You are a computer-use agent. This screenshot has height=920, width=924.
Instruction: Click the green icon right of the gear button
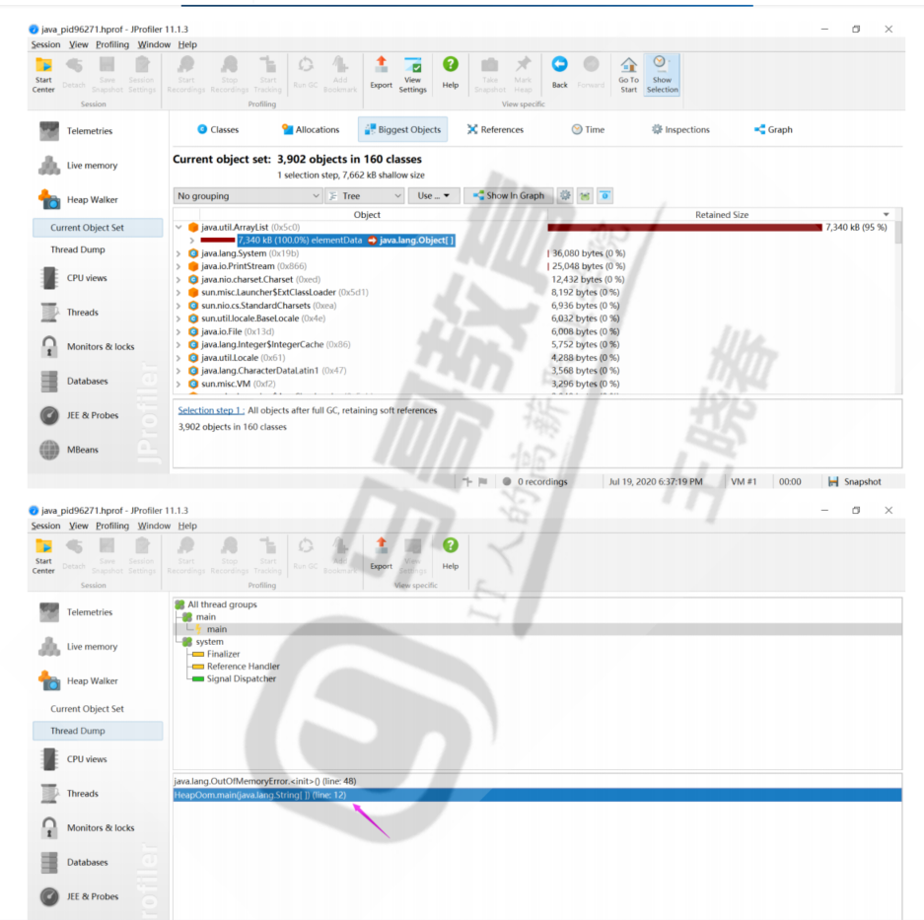click(x=585, y=195)
